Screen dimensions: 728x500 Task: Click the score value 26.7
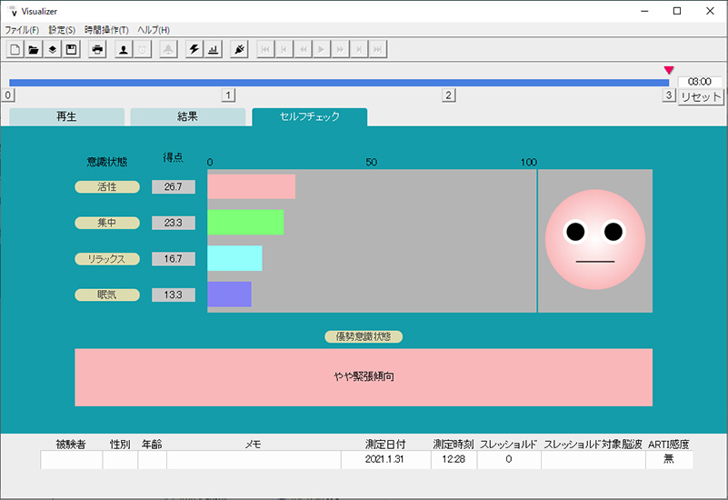174,186
